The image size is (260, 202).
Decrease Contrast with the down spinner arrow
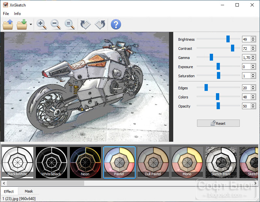point(253,50)
